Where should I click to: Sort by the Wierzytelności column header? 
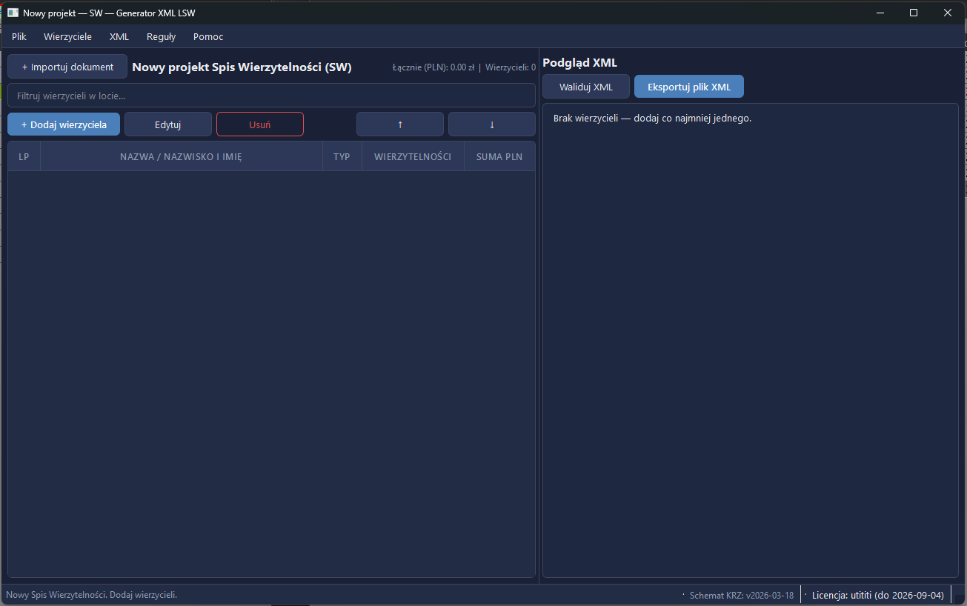(x=413, y=156)
